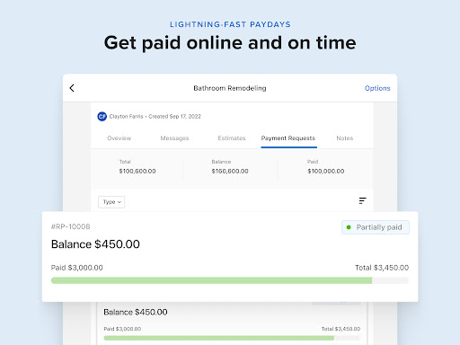460x345 pixels.
Task: Click the green status dot indicator
Action: pos(349,227)
